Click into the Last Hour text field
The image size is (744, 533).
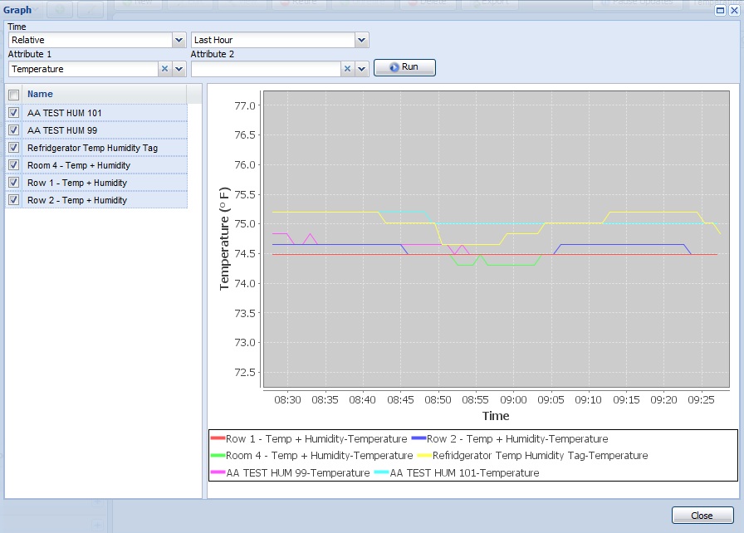point(273,40)
